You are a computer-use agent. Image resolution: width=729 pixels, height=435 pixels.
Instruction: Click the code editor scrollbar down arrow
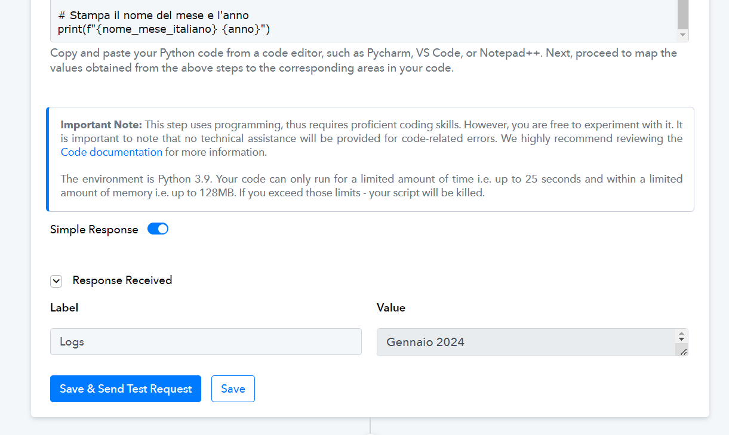(682, 35)
